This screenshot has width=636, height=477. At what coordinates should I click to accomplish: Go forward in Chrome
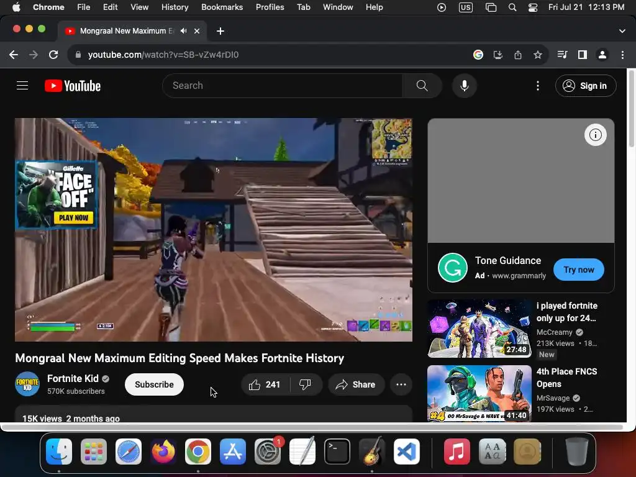pyautogui.click(x=34, y=55)
